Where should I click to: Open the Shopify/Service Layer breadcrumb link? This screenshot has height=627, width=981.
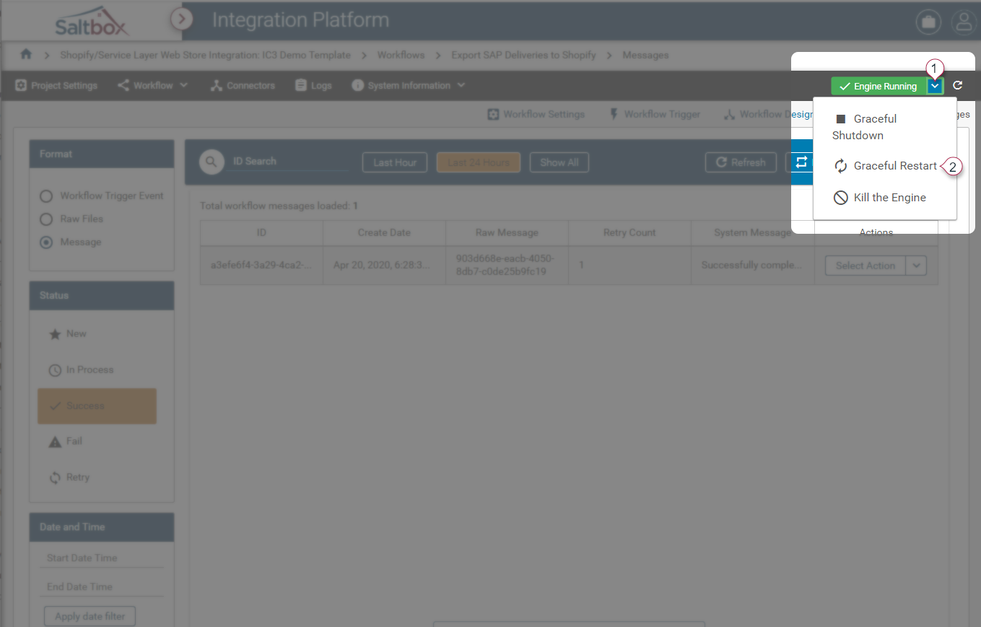pos(205,55)
